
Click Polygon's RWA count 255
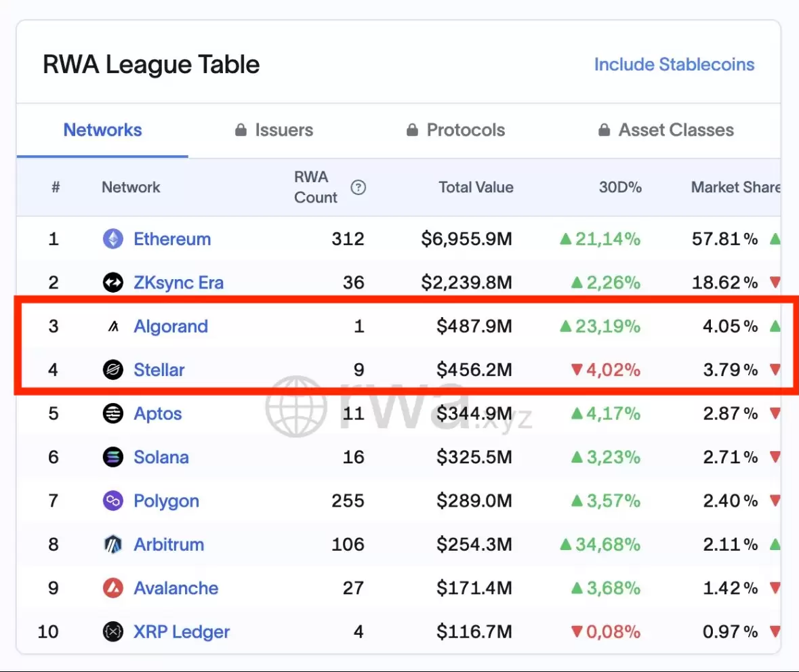click(x=348, y=501)
